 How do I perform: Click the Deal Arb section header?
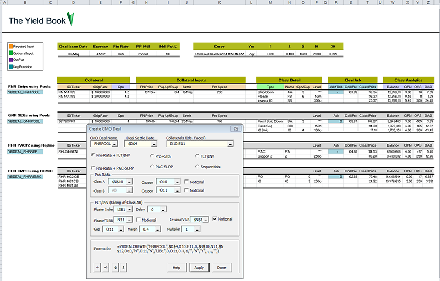point(353,80)
